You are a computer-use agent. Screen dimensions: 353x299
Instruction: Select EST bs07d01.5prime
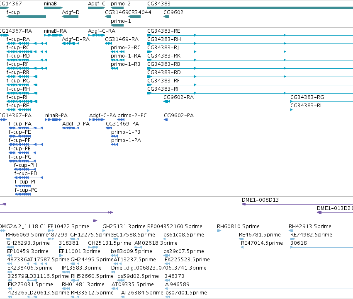(168, 297)
